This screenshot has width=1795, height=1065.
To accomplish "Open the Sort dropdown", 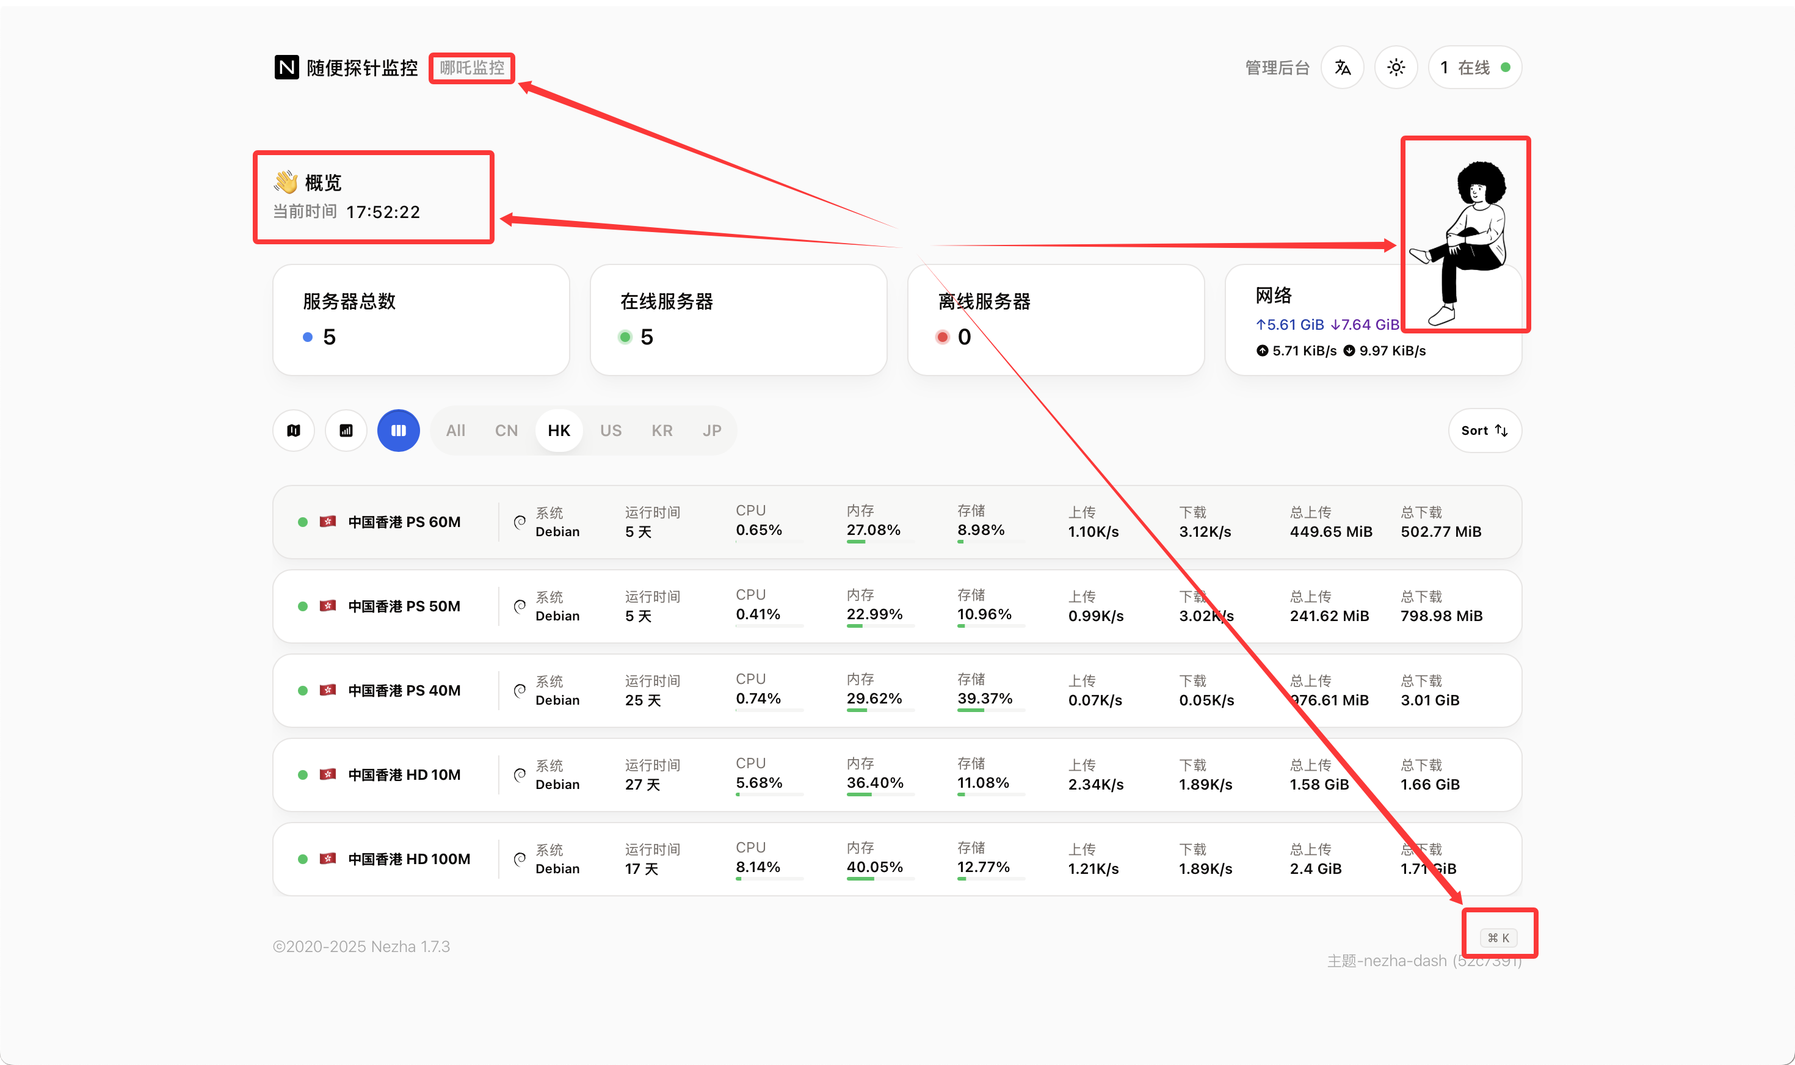I will 1484,431.
